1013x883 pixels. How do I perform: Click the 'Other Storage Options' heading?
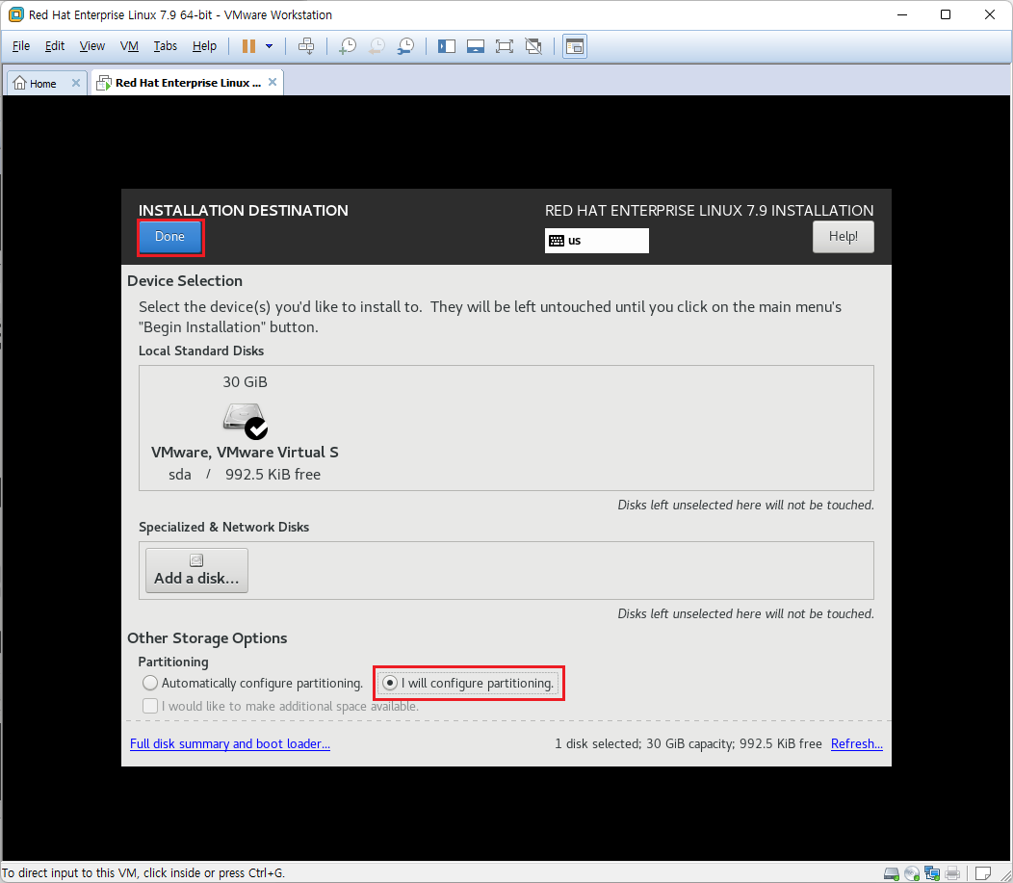coord(207,638)
